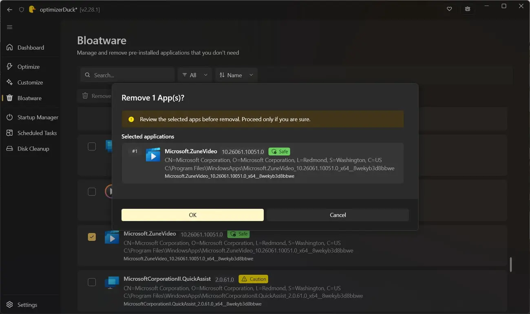Click the Bloatware trash icon in sidebar
Image resolution: width=530 pixels, height=314 pixels.
click(10, 98)
